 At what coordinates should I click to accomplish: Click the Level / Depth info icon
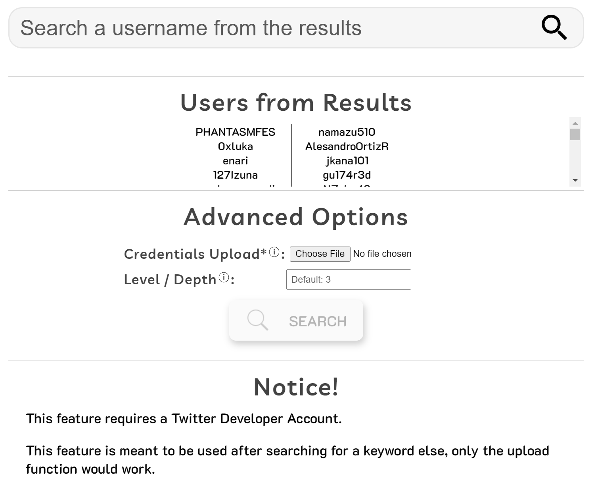point(224,278)
